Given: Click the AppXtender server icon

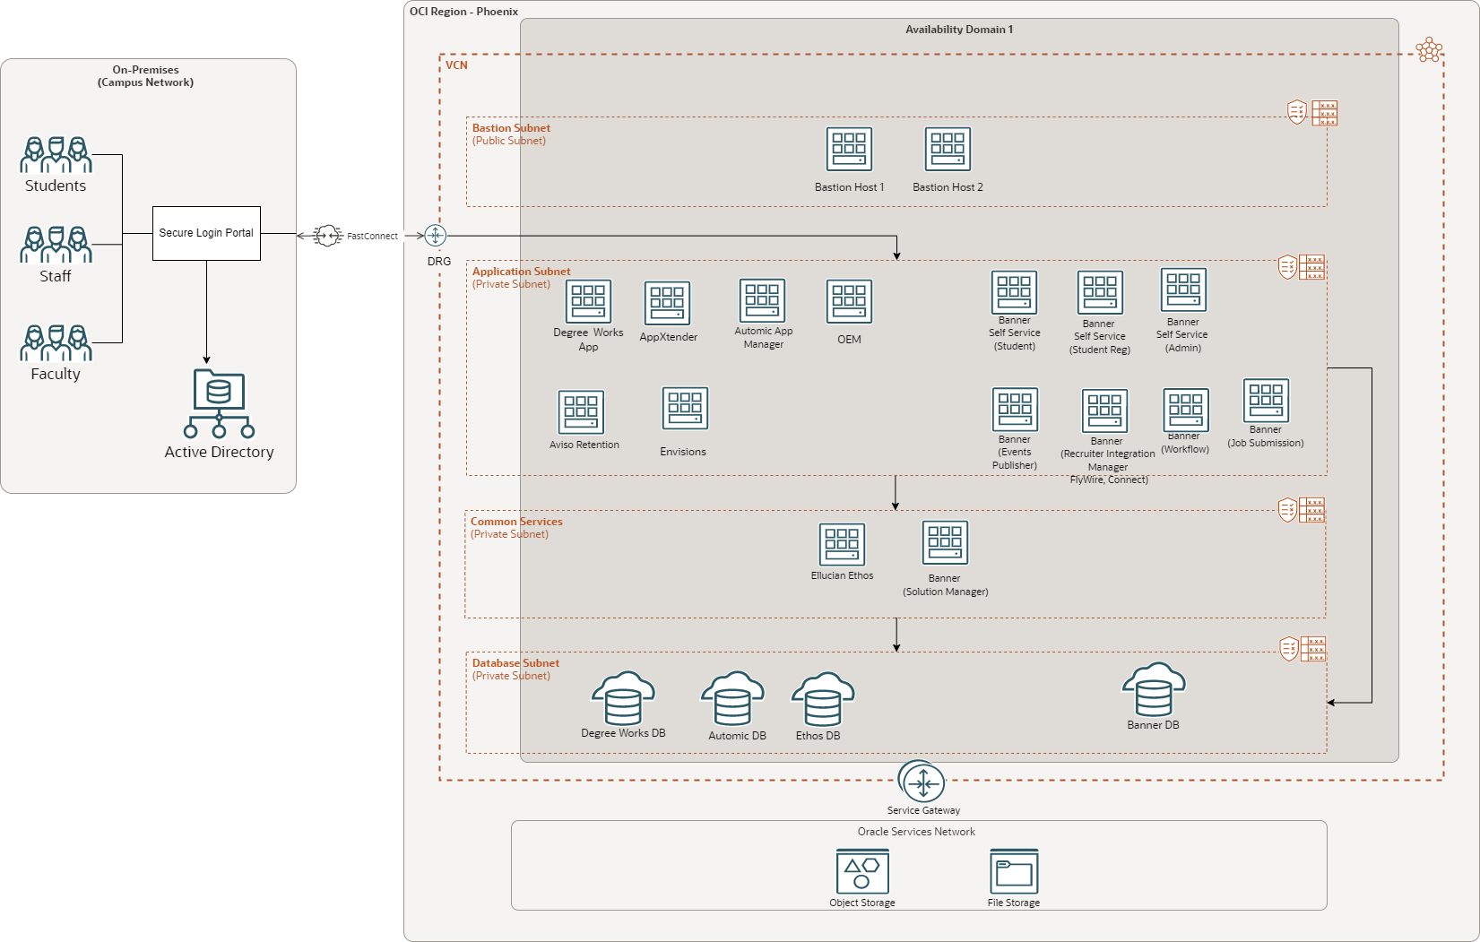Looking at the screenshot, I should coord(668,304).
